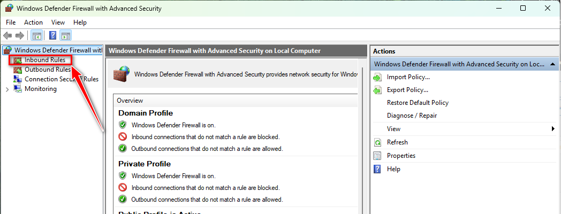The width and height of the screenshot is (561, 214).
Task: Toggle the console tree pane icon
Action: 37,36
